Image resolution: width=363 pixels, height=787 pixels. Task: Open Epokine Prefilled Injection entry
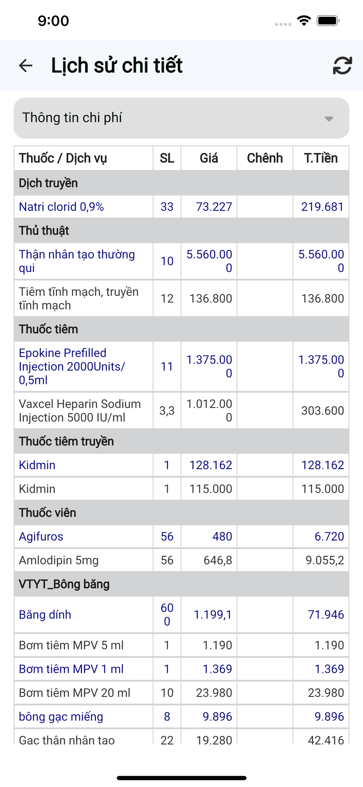[x=72, y=366]
